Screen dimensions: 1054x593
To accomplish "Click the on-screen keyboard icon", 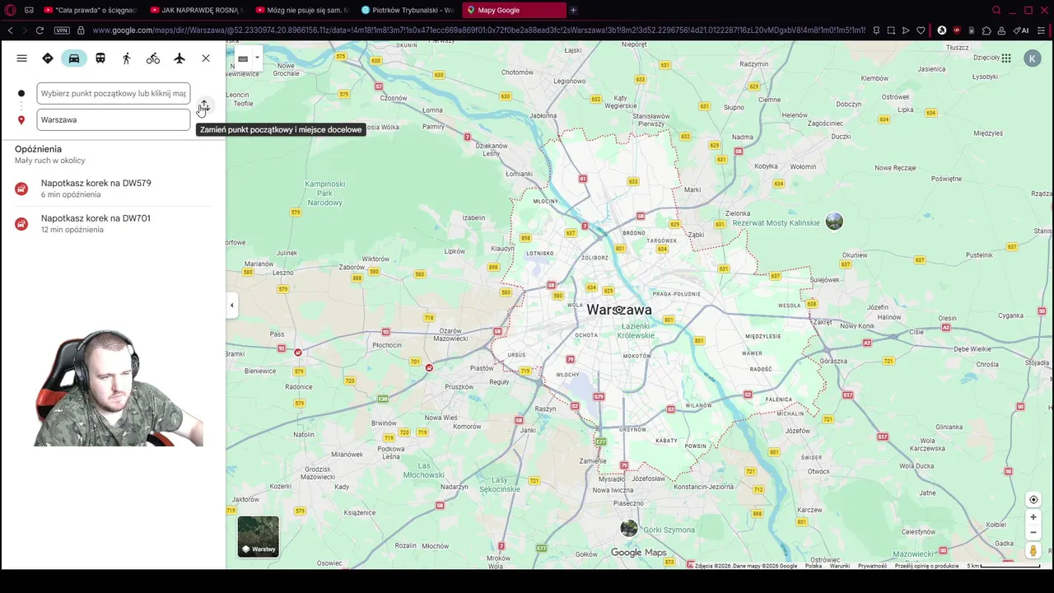I will point(243,58).
